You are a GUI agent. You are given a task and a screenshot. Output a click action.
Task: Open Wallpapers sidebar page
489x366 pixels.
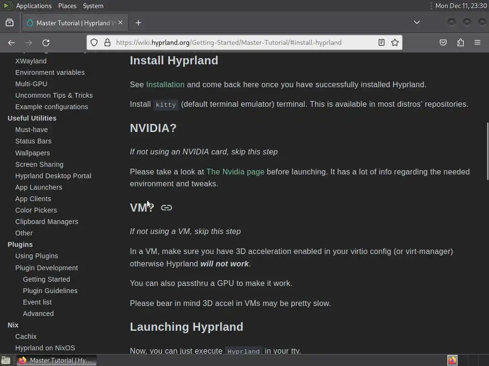coord(32,153)
